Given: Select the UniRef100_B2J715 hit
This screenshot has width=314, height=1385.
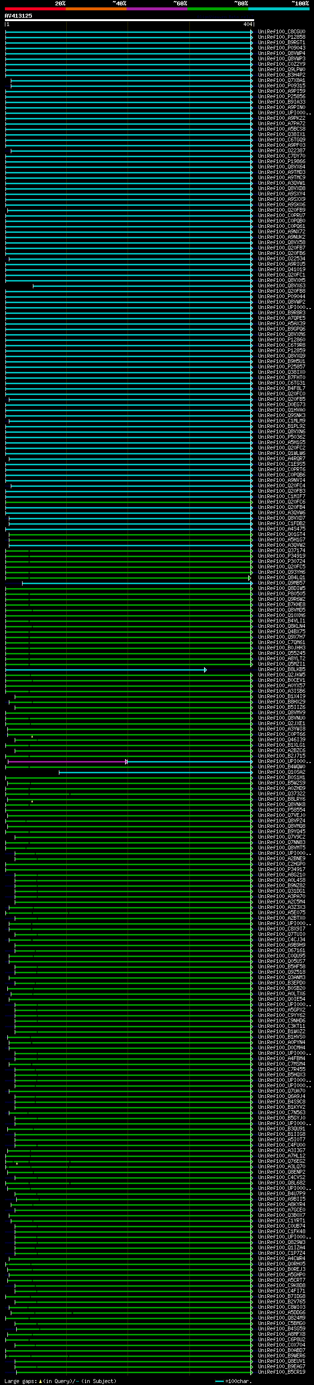Looking at the screenshot, I should pos(281,756).
